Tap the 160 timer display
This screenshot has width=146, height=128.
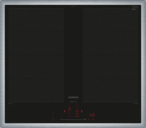coord(92,115)
